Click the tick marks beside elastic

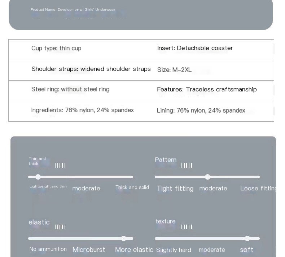click(x=60, y=227)
